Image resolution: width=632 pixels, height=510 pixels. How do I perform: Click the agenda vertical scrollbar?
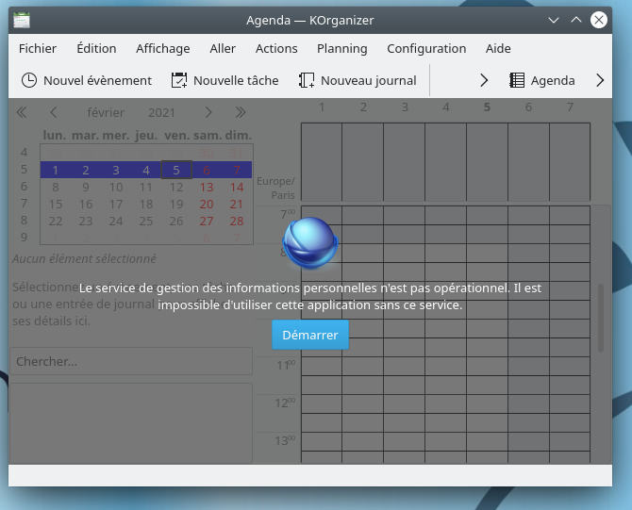pyautogui.click(x=601, y=318)
